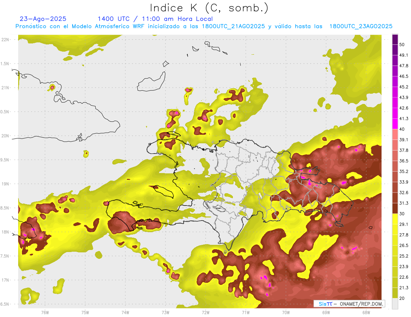
Task: Click the gray swatch below 20 on the colorbar
Action: 395,303
